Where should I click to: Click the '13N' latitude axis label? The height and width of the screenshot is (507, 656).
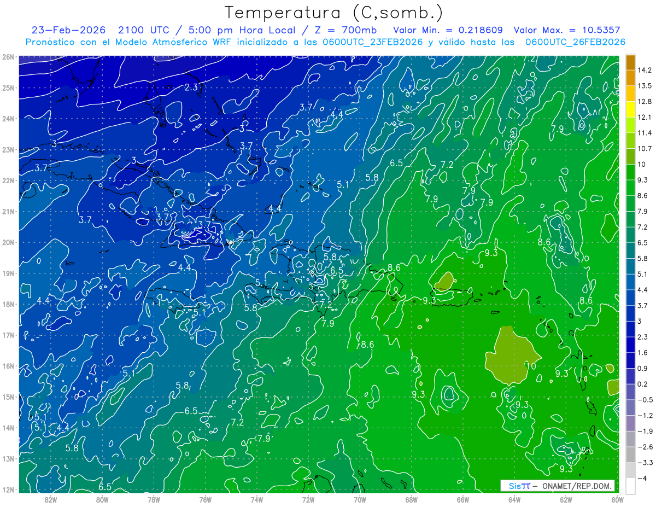coord(8,458)
